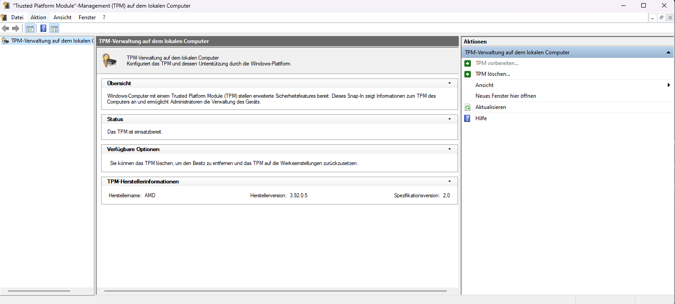Expand the Ansicht submenu arrow in Aktionen
The width and height of the screenshot is (675, 304).
click(x=668, y=85)
